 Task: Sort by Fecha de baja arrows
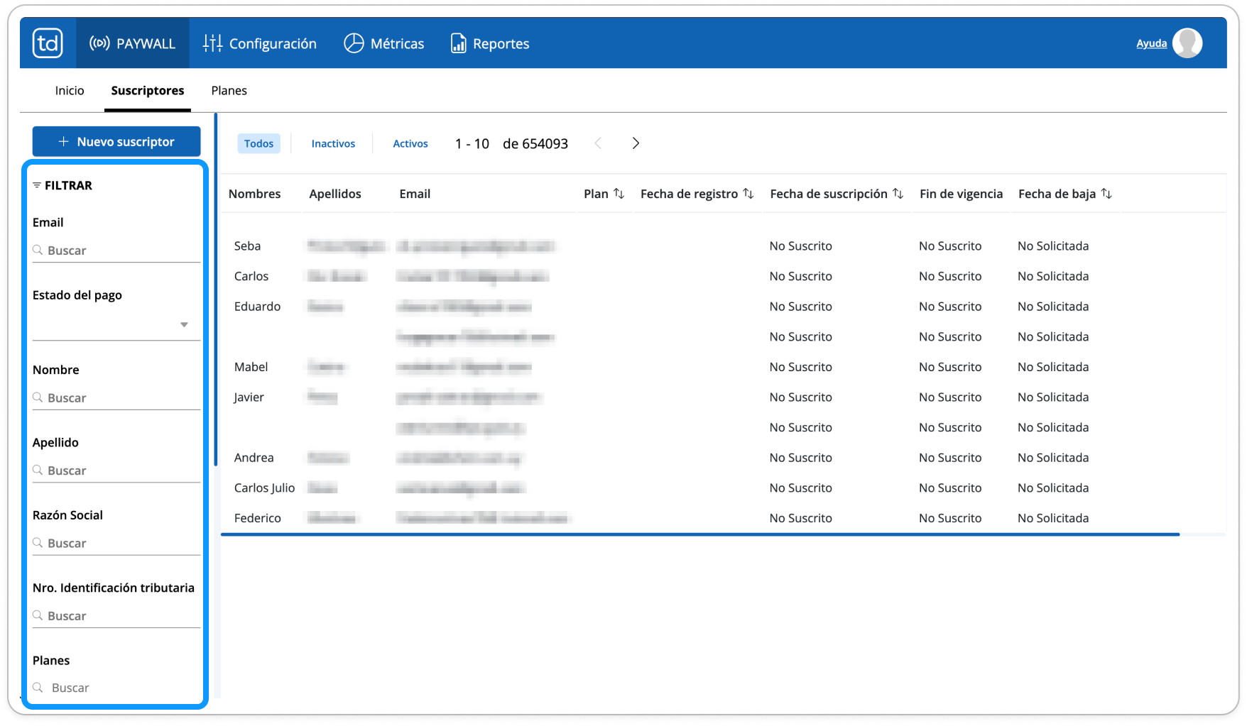[1106, 194]
